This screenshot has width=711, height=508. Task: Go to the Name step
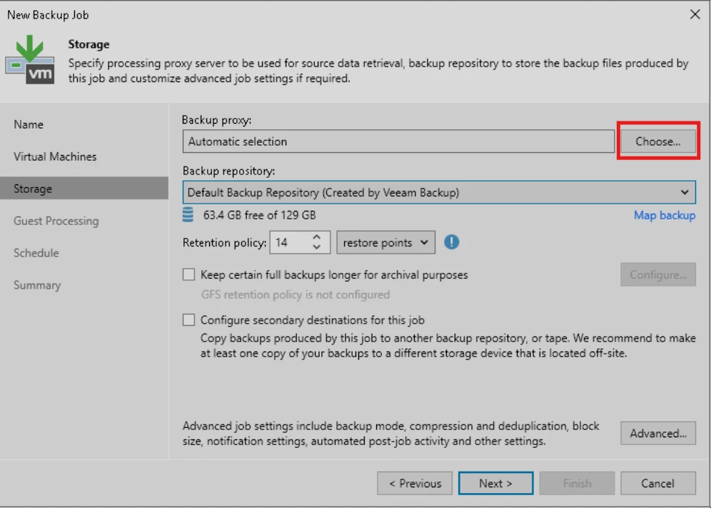click(29, 124)
